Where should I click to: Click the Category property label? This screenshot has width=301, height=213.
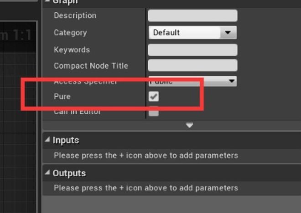(x=70, y=33)
